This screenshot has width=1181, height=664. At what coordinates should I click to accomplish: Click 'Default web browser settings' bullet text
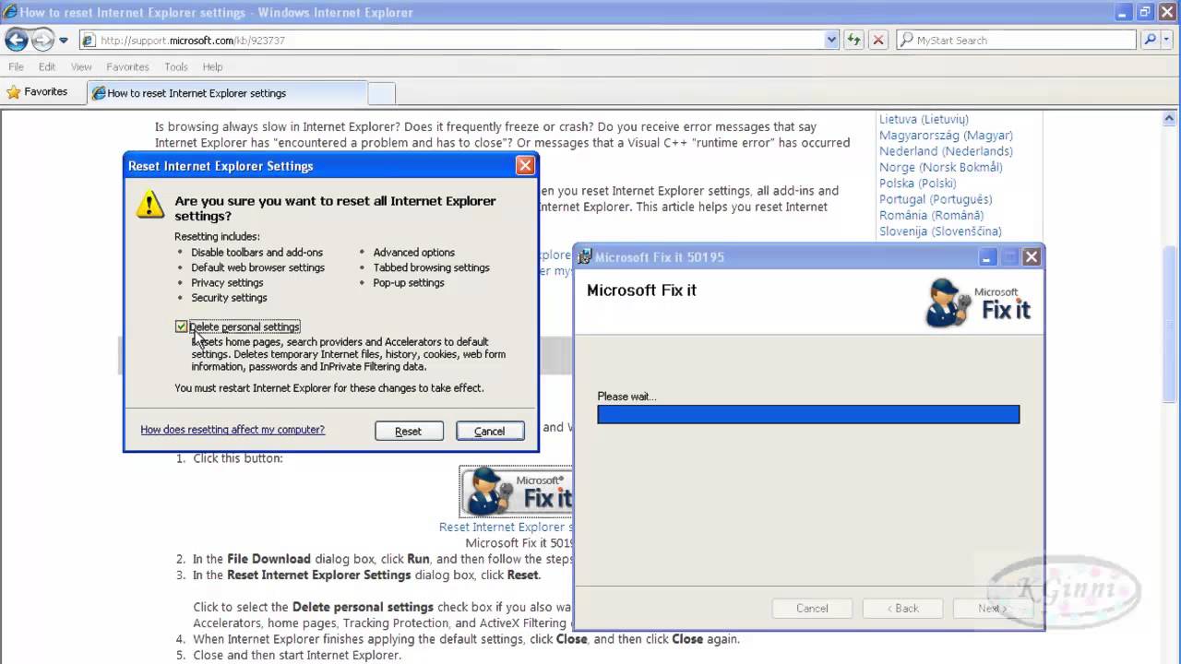[257, 267]
